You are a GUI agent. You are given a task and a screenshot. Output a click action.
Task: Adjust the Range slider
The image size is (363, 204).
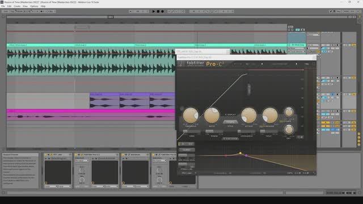(214, 131)
